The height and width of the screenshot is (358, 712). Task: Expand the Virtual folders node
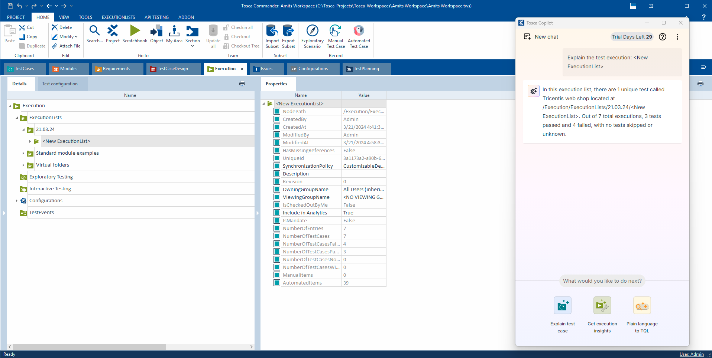pos(23,165)
